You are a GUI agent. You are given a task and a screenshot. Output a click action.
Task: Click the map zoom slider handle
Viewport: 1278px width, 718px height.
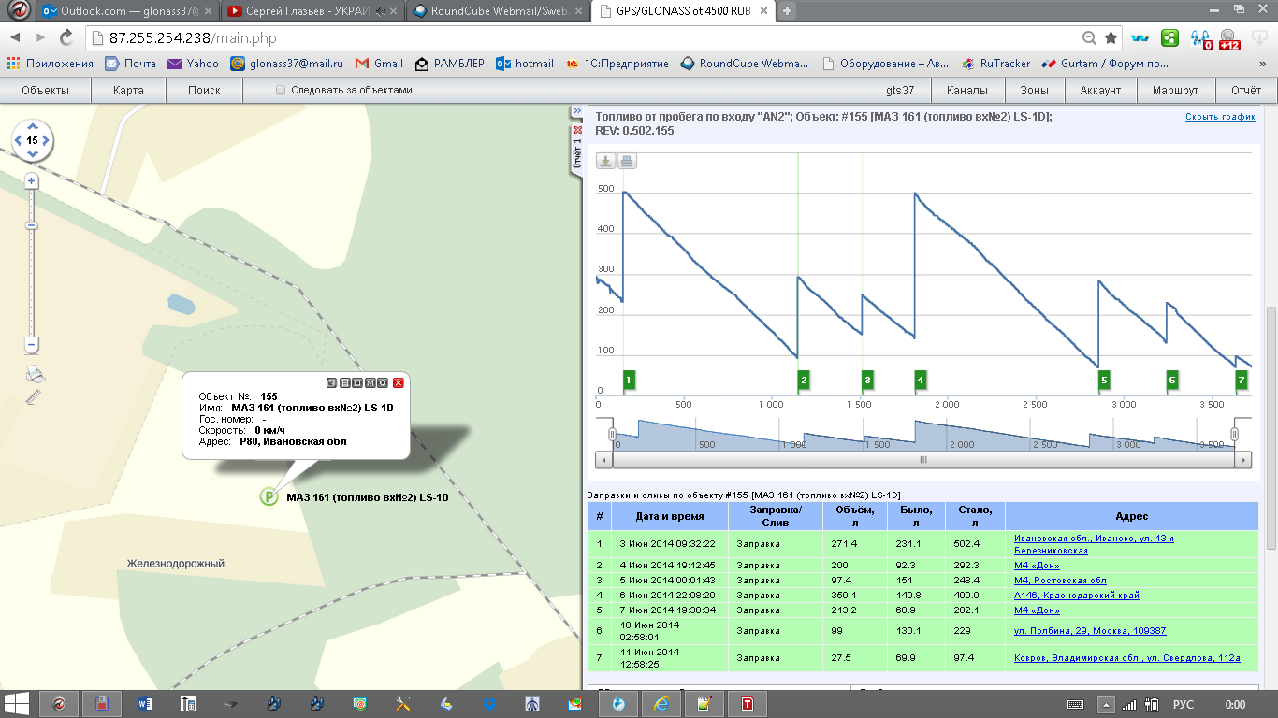(x=32, y=225)
